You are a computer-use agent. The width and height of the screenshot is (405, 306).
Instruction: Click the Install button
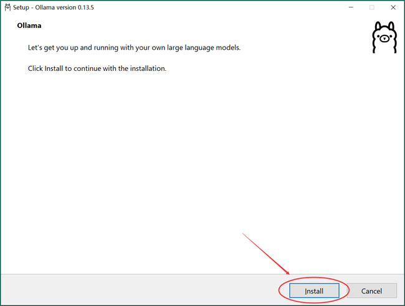[314, 290]
